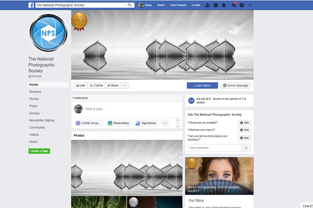
Task: Click Find Friends in top navigation
Action: 178,5
